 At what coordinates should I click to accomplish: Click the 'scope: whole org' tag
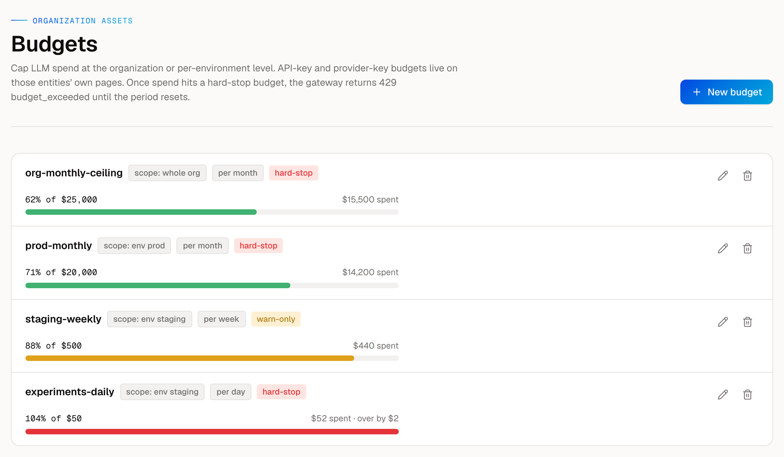[168, 173]
